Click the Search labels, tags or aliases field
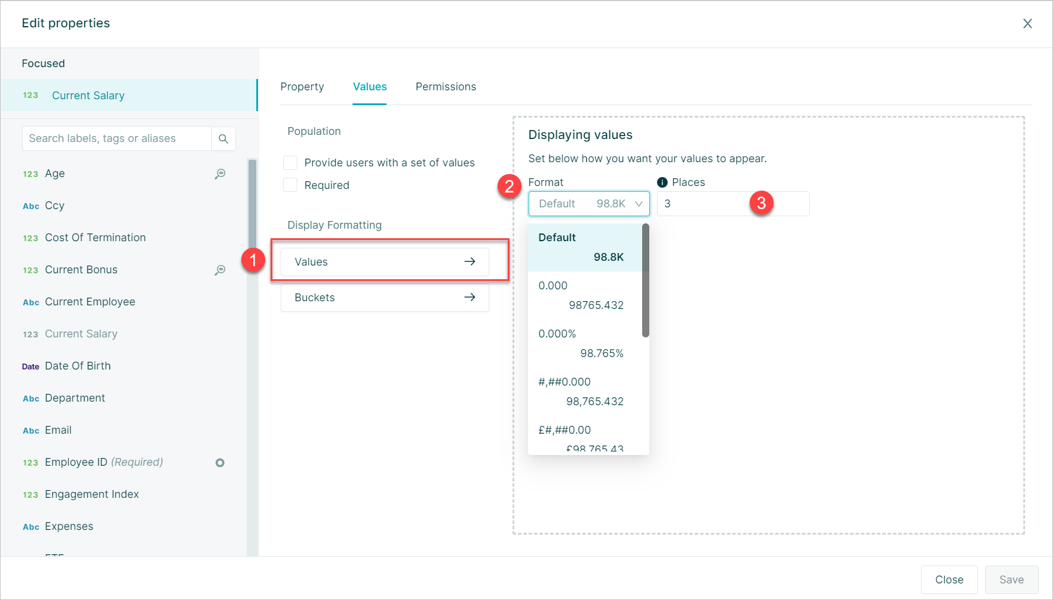Screen dimensions: 1053x600 pyautogui.click(x=117, y=138)
